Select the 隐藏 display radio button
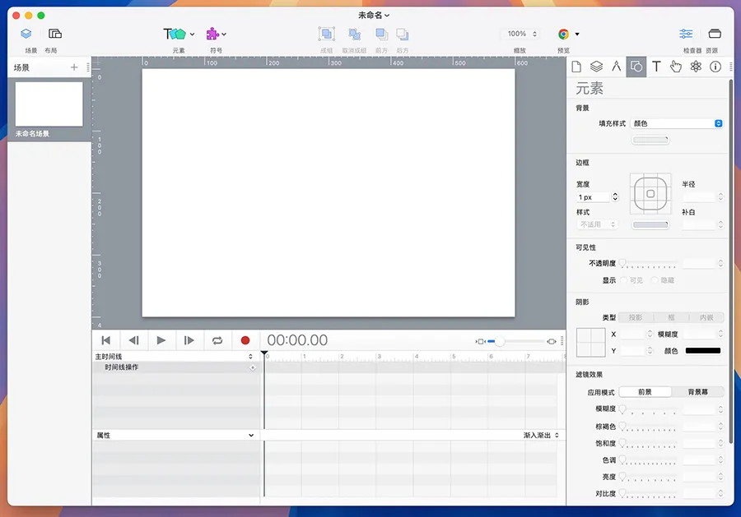The image size is (741, 517). (655, 280)
